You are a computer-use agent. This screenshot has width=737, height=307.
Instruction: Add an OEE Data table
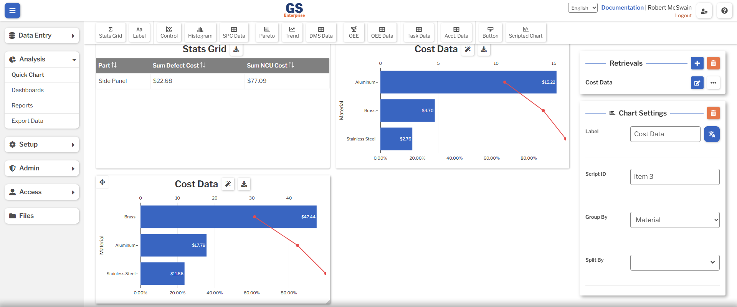tap(382, 32)
